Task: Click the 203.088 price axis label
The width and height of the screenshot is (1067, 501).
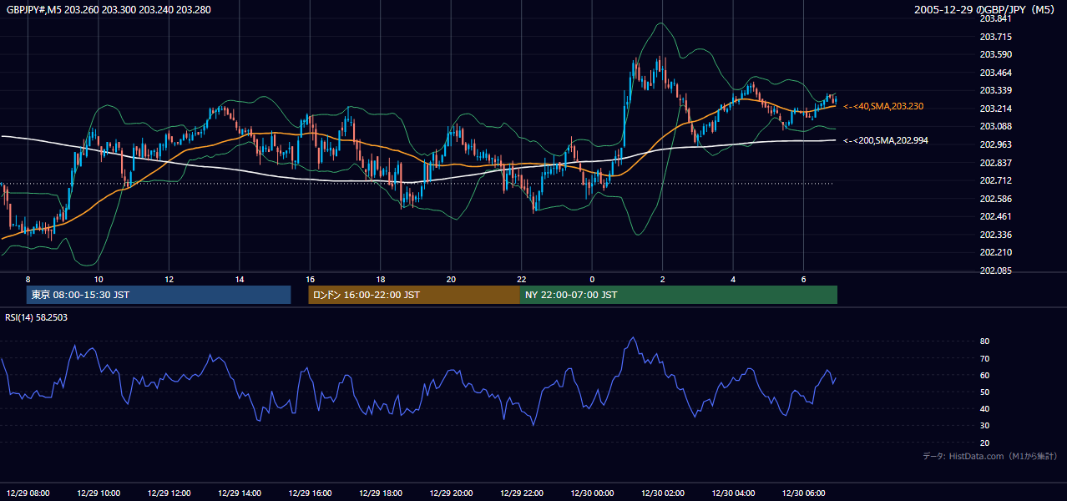Action: click(x=995, y=126)
